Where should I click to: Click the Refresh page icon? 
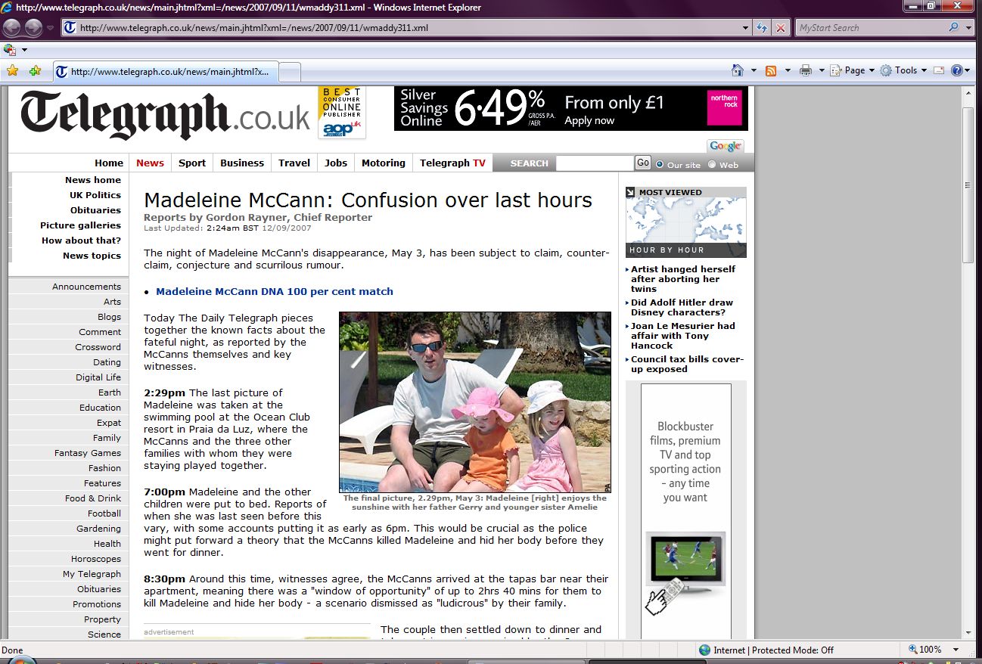tap(763, 28)
